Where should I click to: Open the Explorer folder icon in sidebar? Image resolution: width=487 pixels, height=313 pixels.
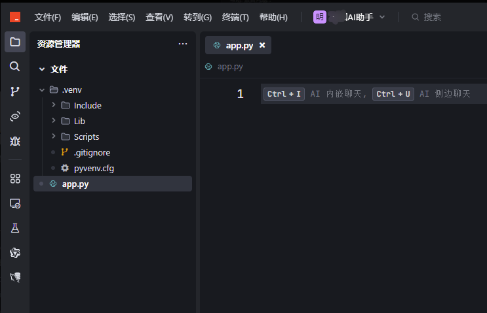(14, 42)
